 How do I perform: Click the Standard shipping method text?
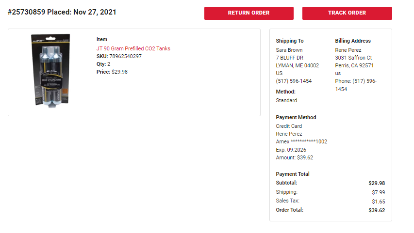click(x=286, y=100)
